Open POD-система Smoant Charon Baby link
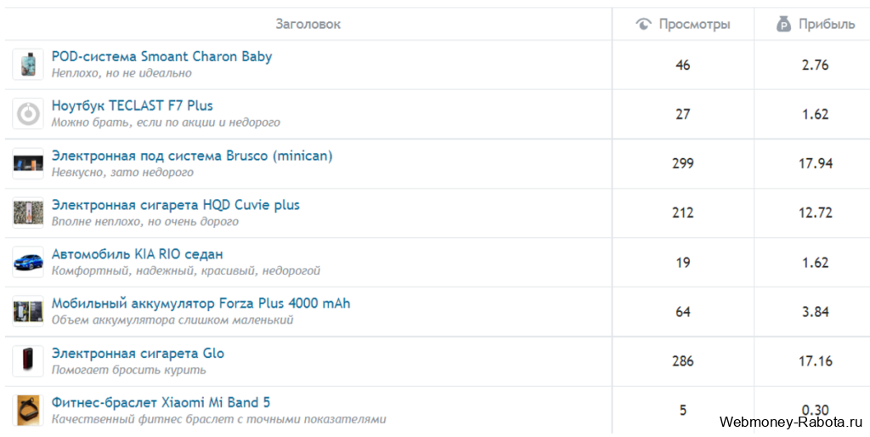870x437 pixels. coord(161,57)
